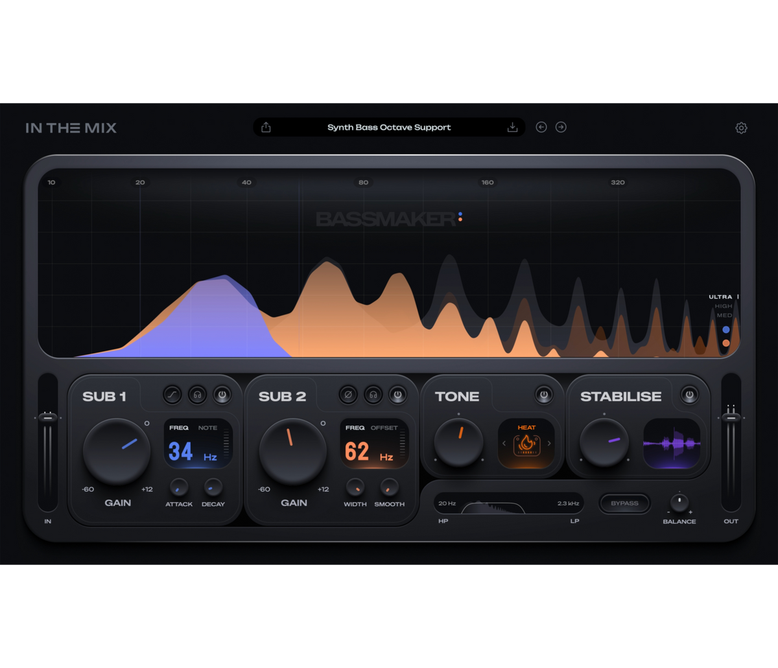Solo SUB 2 with headphones icon

point(373,394)
